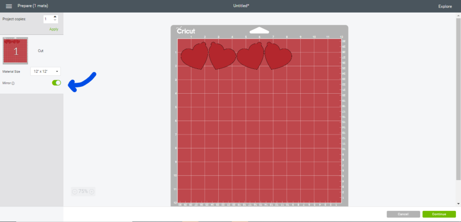Increase project copies with up arrow

(x=55, y=17)
